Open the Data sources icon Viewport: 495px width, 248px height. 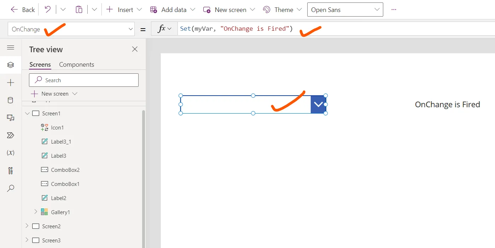11,100
